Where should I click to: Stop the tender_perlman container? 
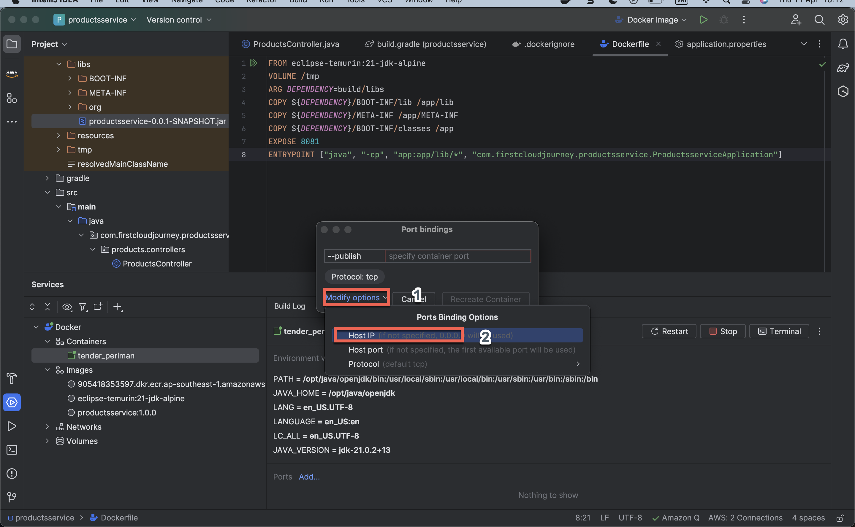(x=723, y=331)
